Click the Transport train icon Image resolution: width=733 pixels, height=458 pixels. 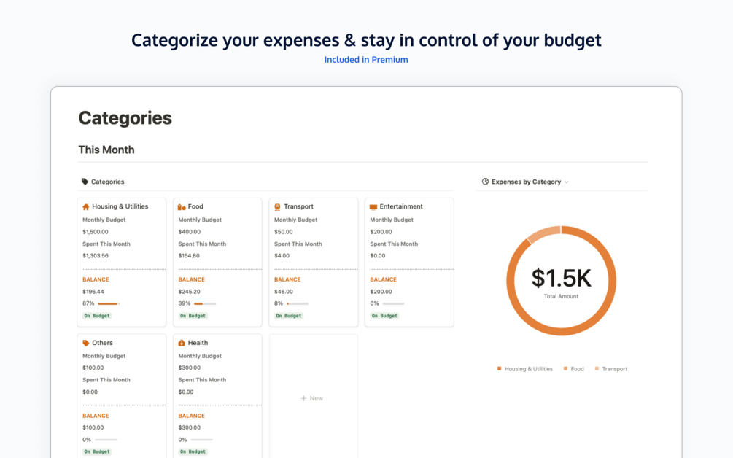[277, 207]
